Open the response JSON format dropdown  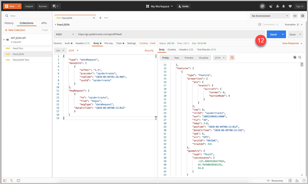tap(220, 58)
